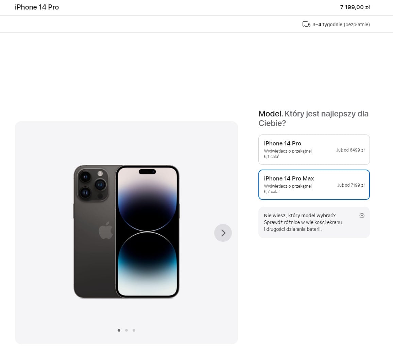Image resolution: width=393 pixels, height=349 pixels.
Task: Click the phone's rear camera module image
Action: 92,185
